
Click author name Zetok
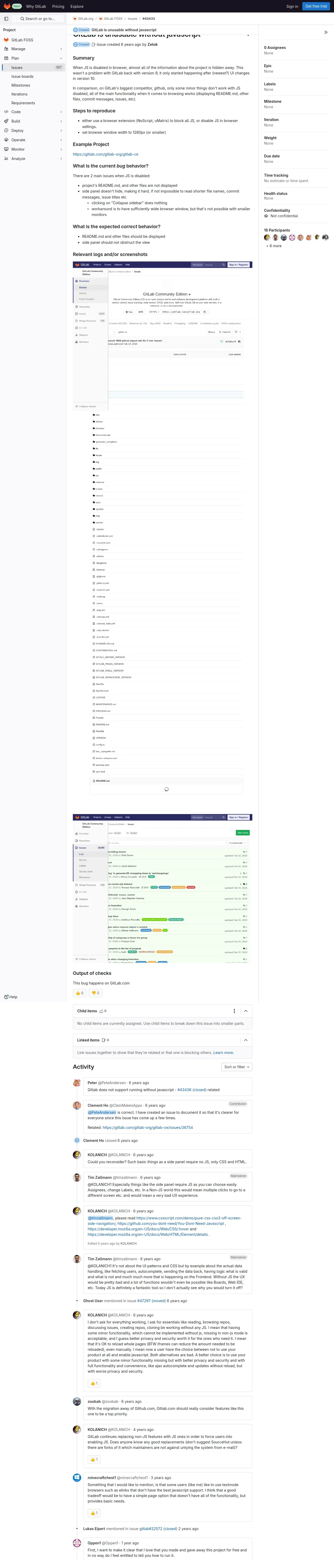153,44
